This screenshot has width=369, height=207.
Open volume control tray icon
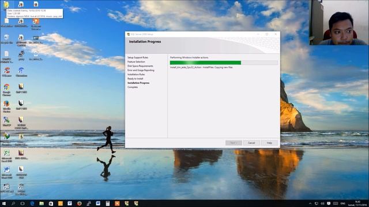tap(323, 204)
